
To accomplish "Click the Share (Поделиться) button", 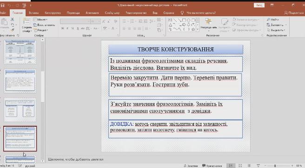I will (294, 13).
